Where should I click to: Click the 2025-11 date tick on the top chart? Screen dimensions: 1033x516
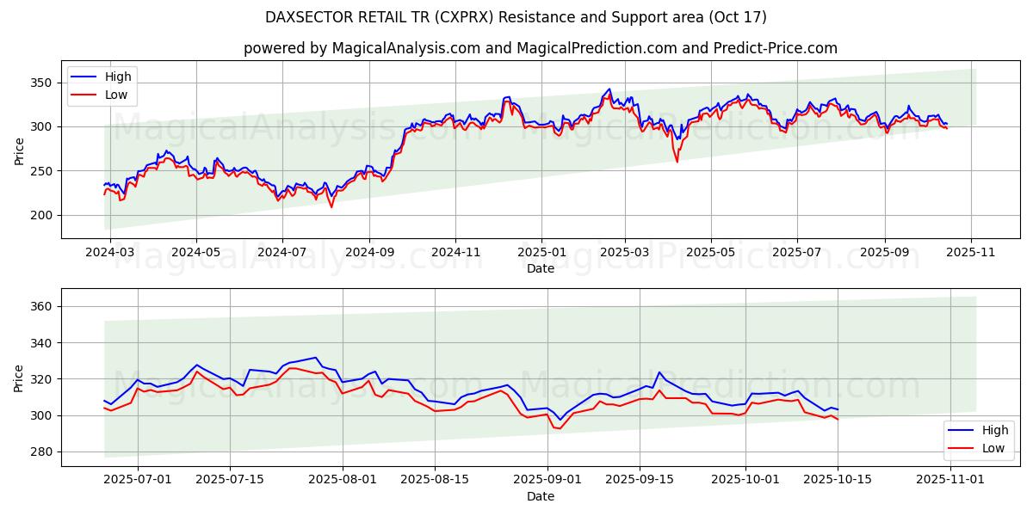[971, 253]
